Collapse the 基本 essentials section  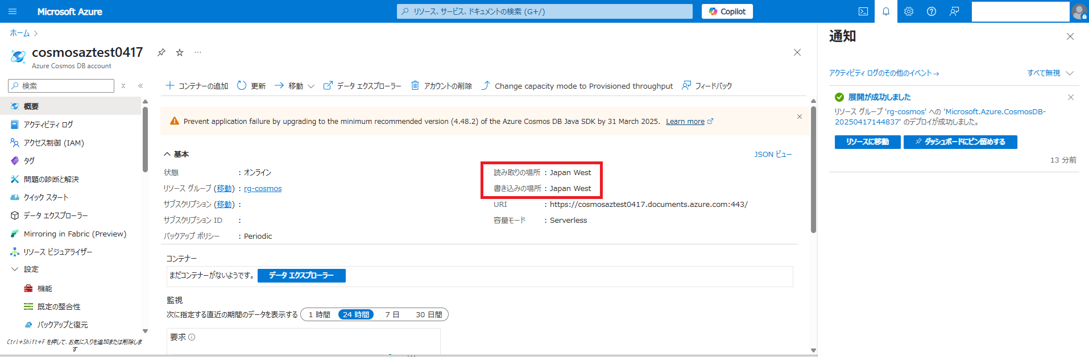[167, 154]
